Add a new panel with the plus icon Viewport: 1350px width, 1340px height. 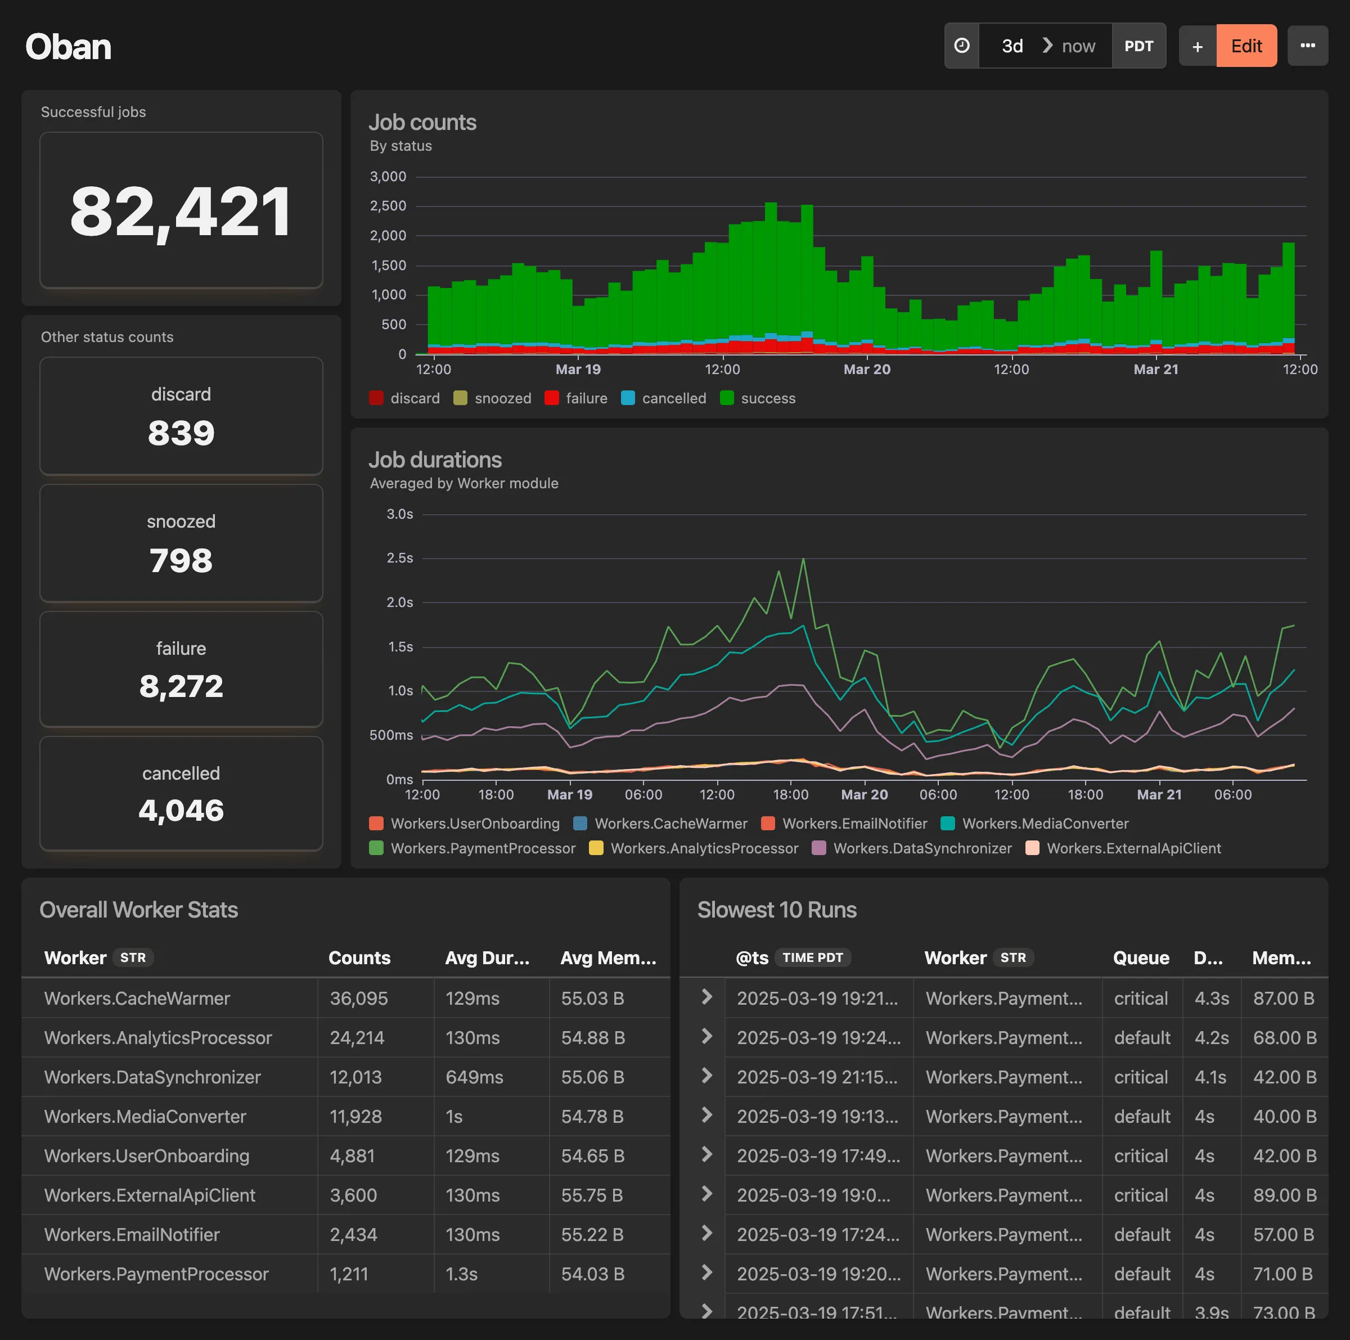click(1198, 46)
